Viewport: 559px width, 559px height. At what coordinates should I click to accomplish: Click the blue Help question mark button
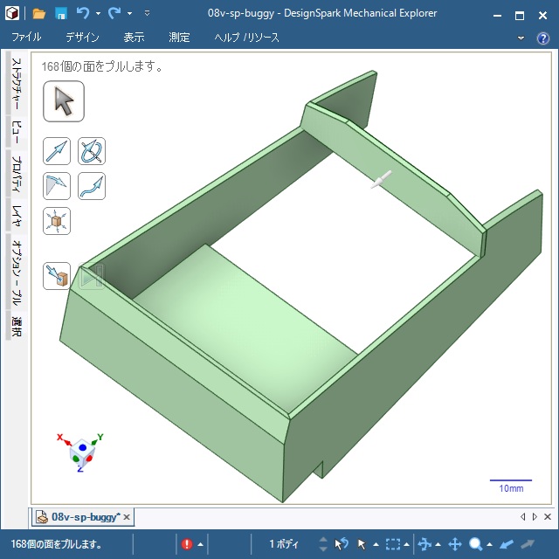[542, 38]
